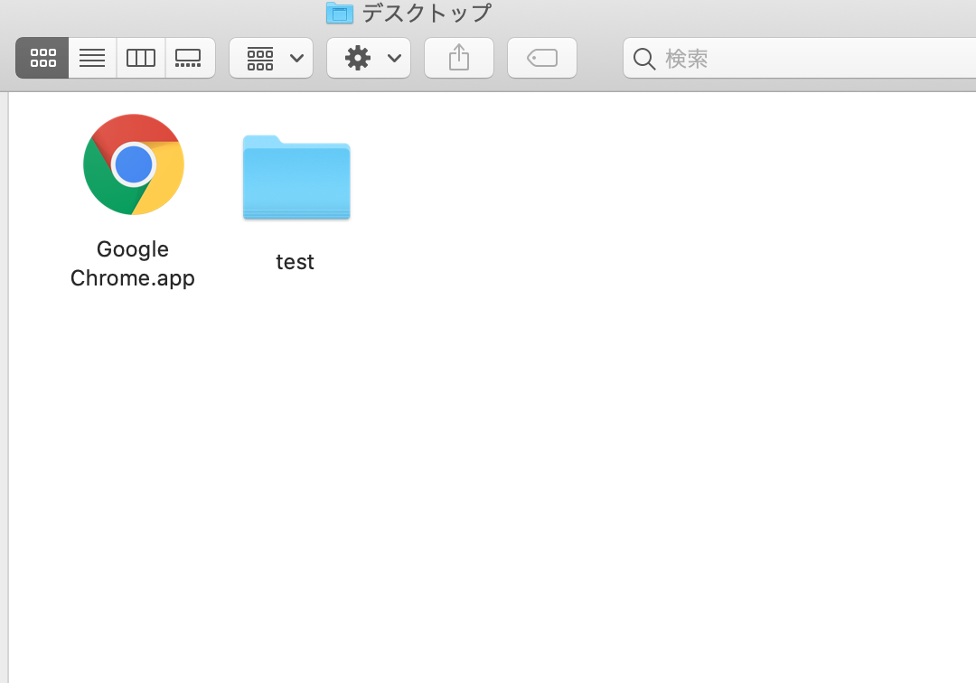Viewport: 976px width, 683px height.
Task: Open the gear action menu
Action: (x=369, y=58)
